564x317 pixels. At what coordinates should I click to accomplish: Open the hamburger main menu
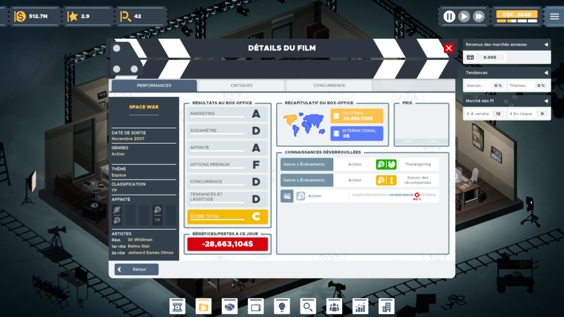[x=554, y=17]
